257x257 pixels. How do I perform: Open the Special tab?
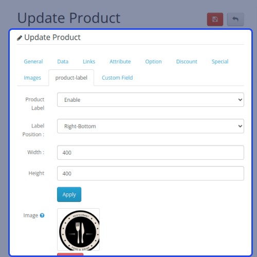pyautogui.click(x=220, y=62)
